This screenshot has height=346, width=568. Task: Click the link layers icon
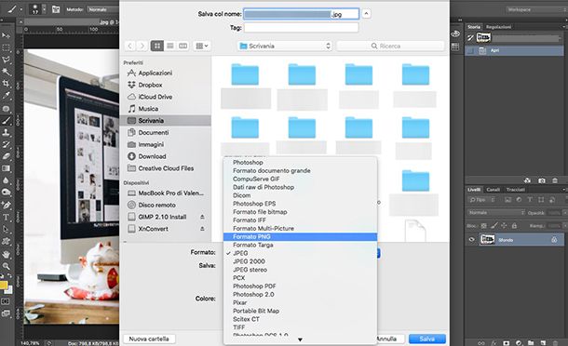(481, 342)
